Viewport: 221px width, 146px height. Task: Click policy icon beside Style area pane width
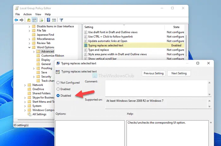click(x=86, y=54)
